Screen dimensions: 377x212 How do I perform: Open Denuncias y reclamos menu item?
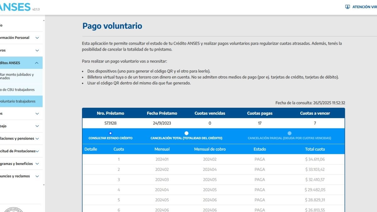pyautogui.click(x=15, y=176)
